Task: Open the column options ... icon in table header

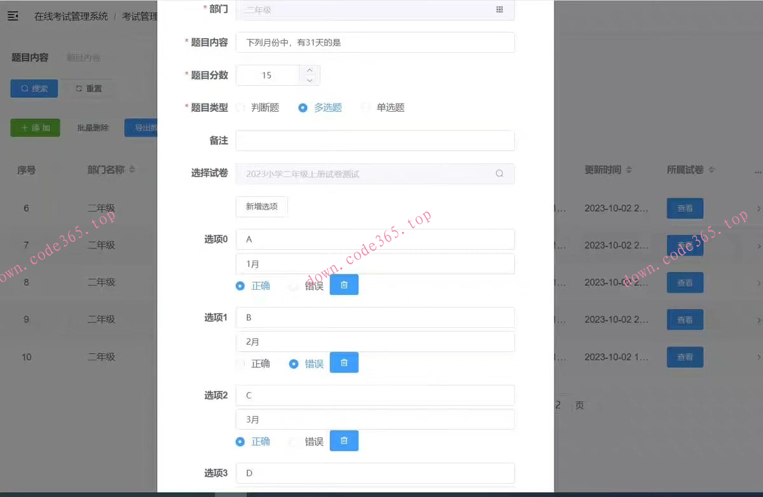Action: (757, 170)
